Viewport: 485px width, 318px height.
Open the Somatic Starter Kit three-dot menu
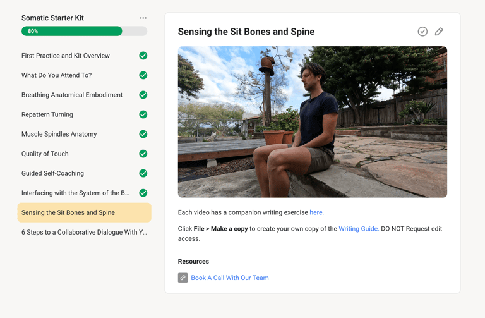[x=143, y=18]
